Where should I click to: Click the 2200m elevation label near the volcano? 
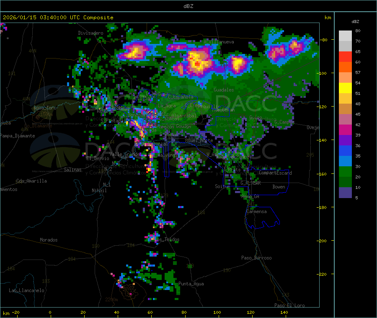[111, 300]
